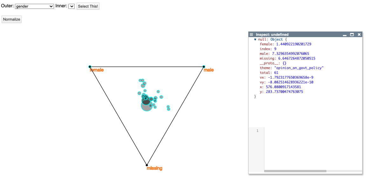The width and height of the screenshot is (388, 195).
Task: Minimize the Inspect panel
Action: click(345, 35)
